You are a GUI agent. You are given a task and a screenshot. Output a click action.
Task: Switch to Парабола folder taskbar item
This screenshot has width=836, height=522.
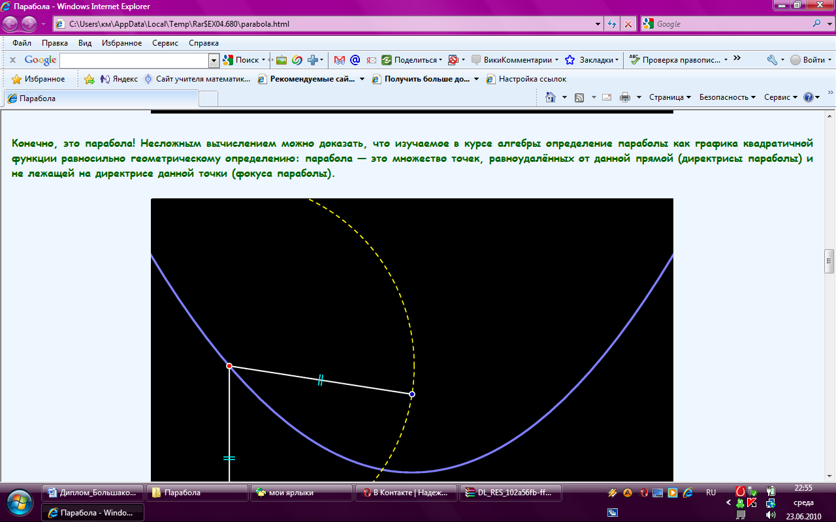(197, 493)
